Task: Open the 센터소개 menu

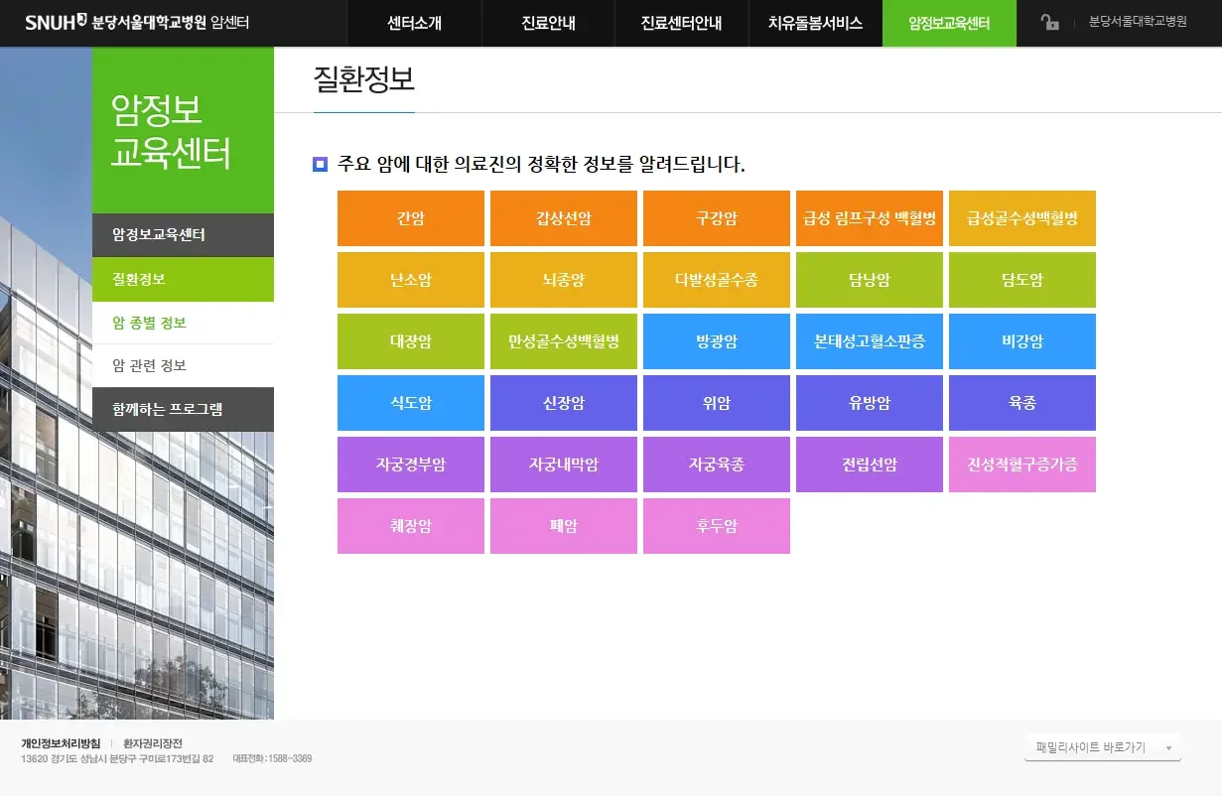Action: 414,24
